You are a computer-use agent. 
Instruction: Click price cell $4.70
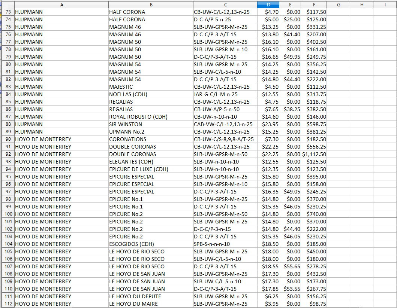pyautogui.click(x=268, y=12)
